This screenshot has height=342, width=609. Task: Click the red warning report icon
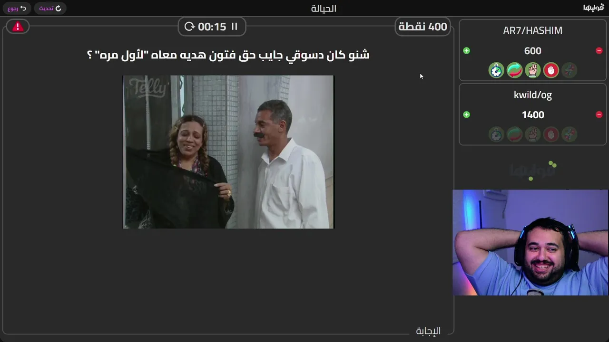click(18, 27)
